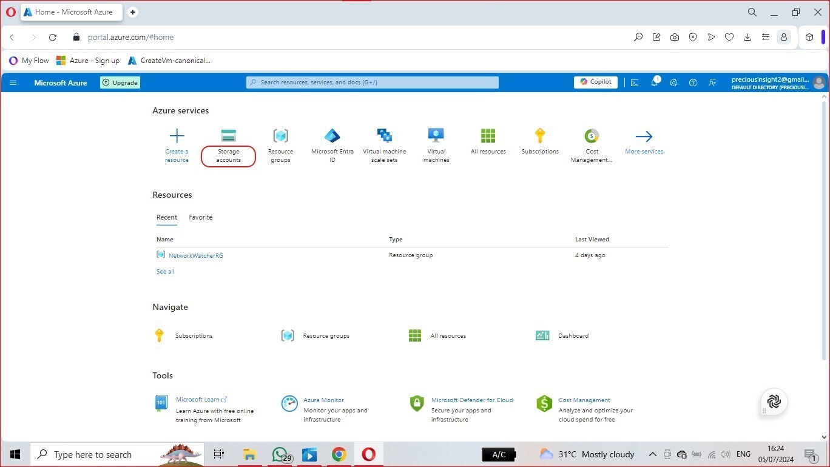
Task: Click the browser address bar URL
Action: 131,37
